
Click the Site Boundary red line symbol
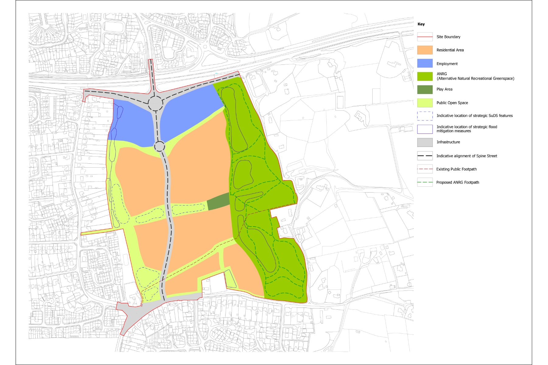tap(425, 37)
